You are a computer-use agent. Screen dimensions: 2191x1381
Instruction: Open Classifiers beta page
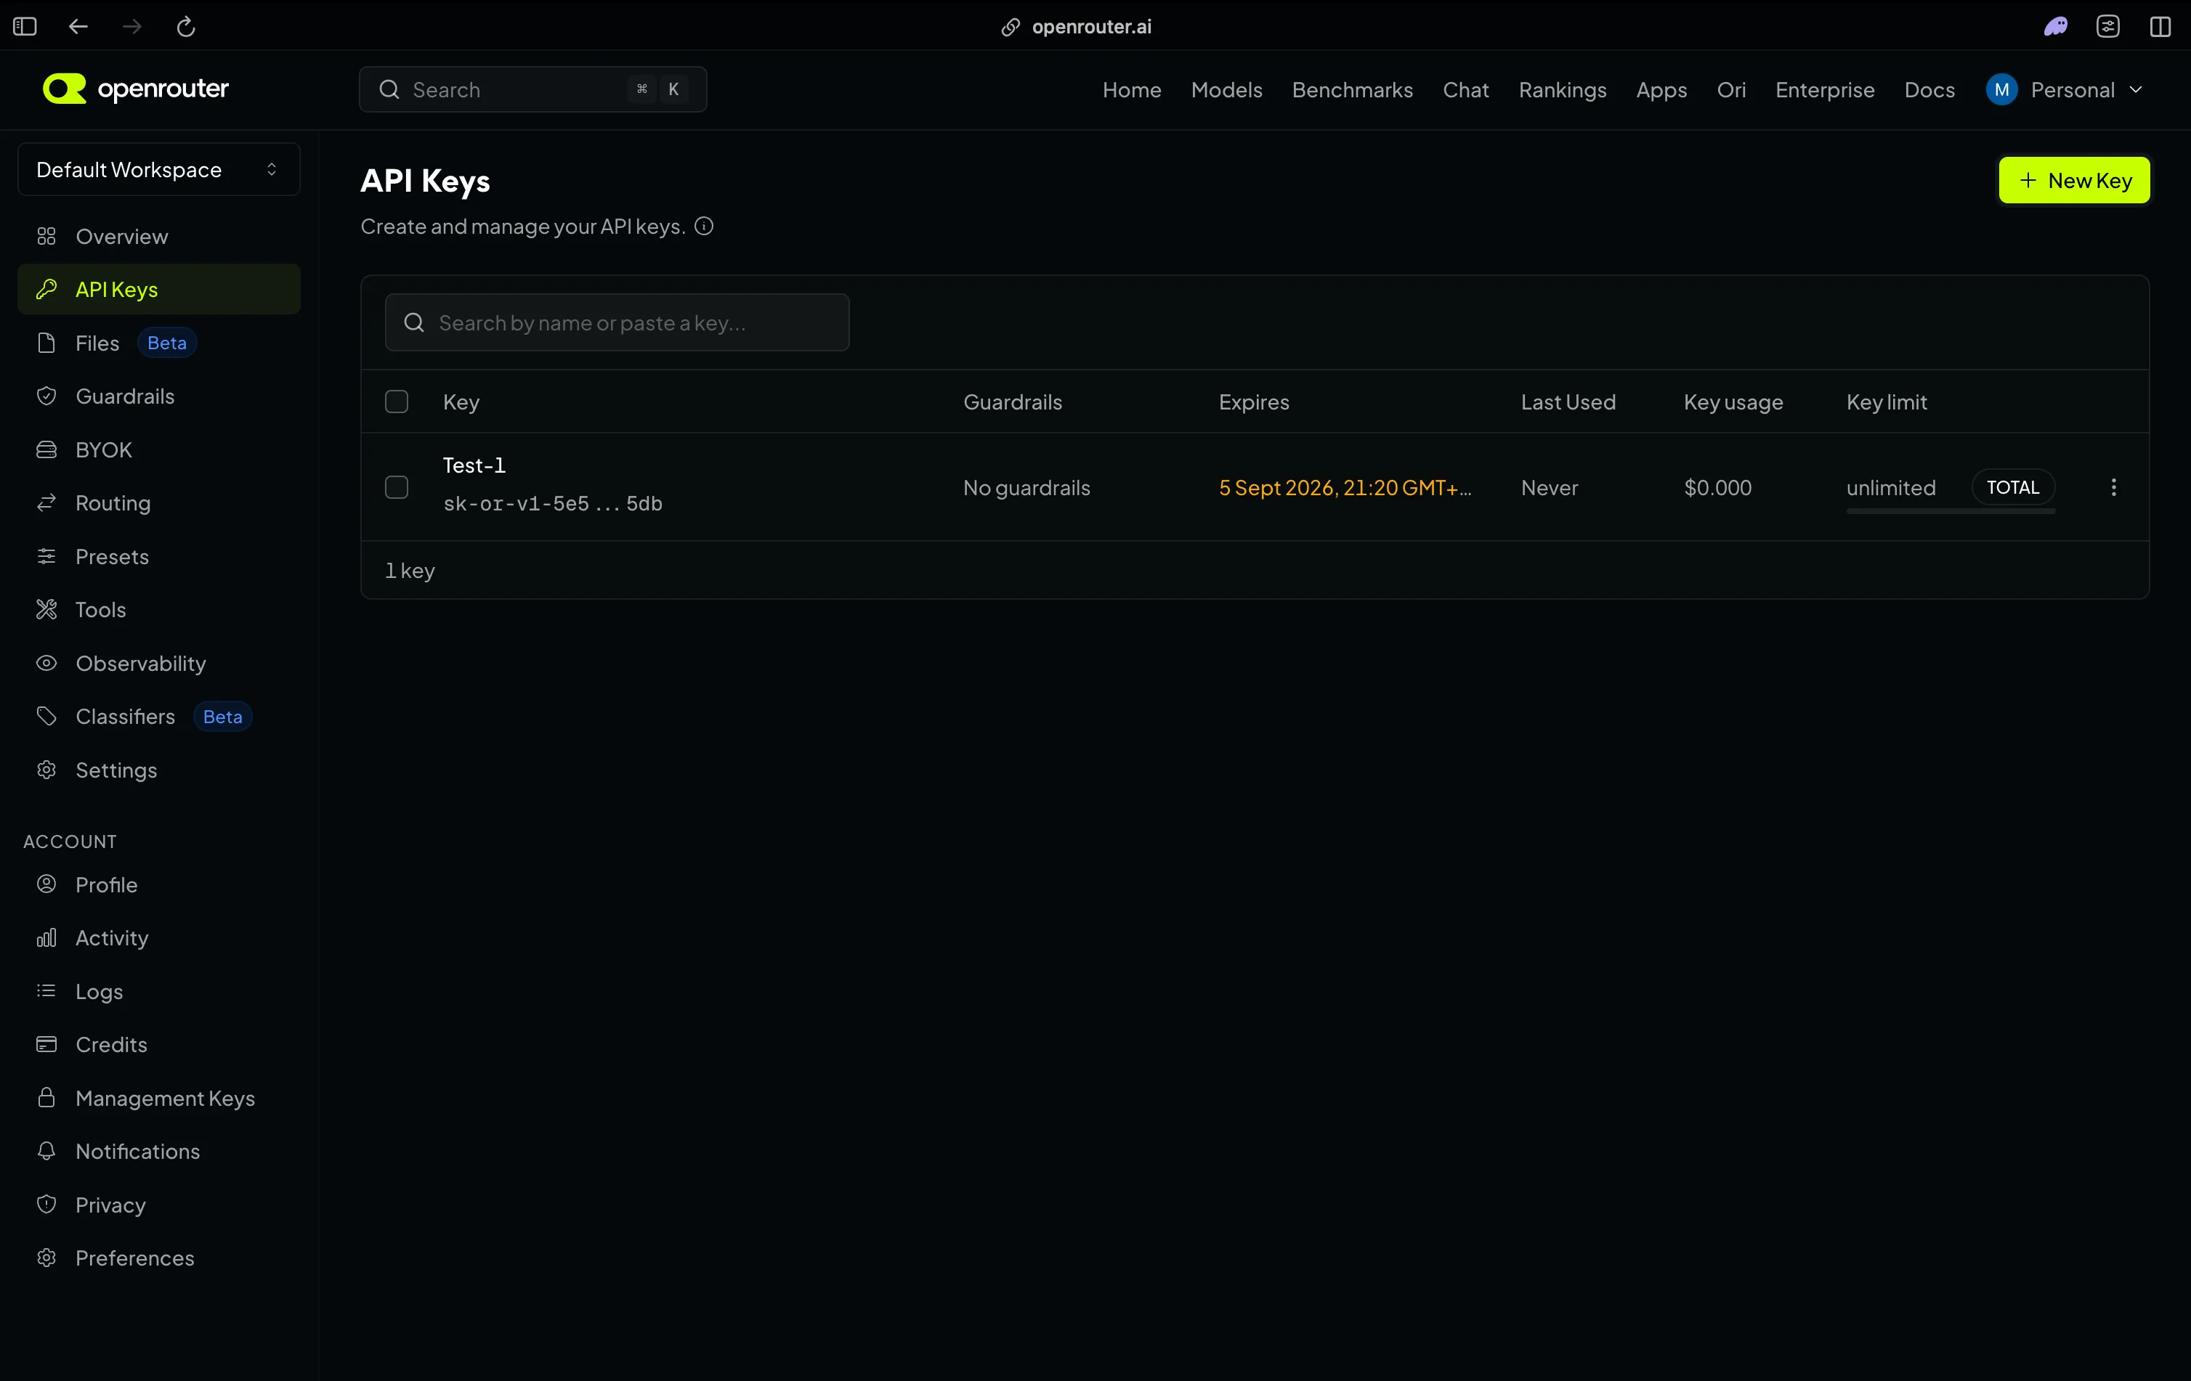(x=158, y=717)
